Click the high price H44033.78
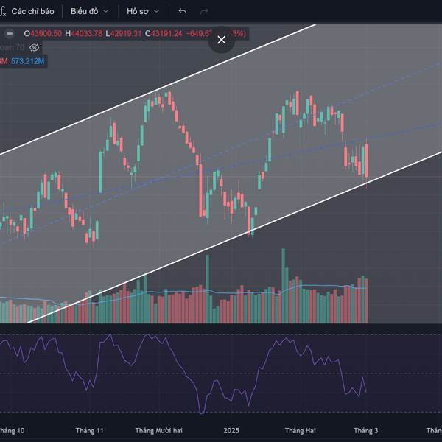Viewport: 442px width, 442px height. pyautogui.click(x=84, y=34)
